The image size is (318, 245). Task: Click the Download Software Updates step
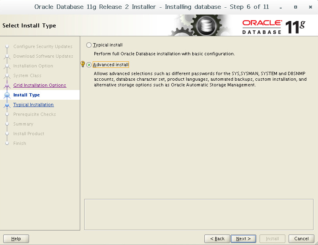[43, 56]
